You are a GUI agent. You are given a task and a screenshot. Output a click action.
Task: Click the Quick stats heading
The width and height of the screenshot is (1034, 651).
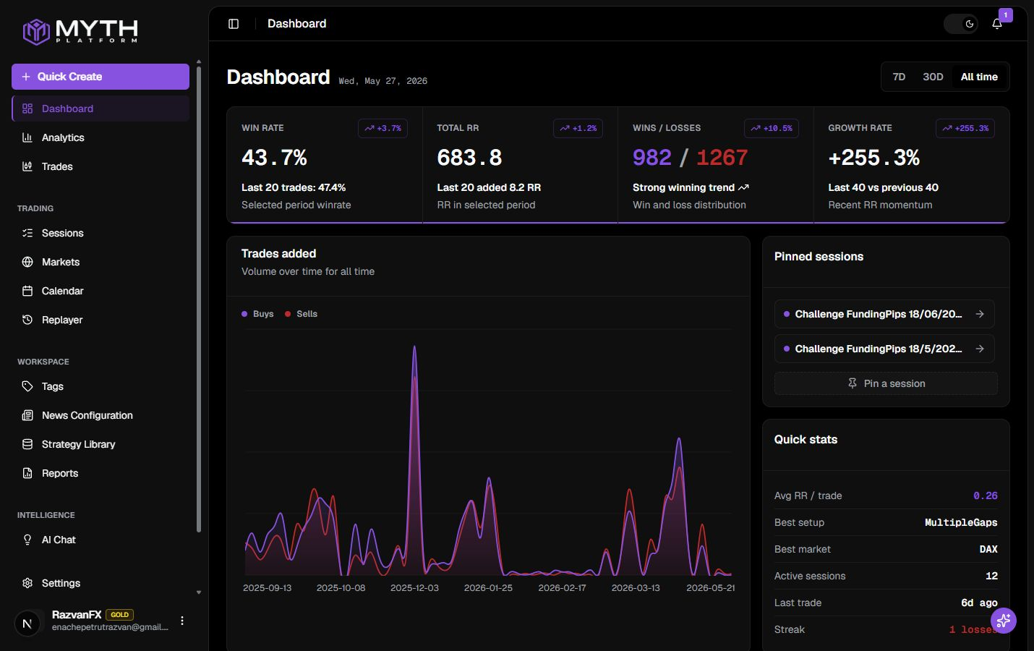pyautogui.click(x=806, y=439)
